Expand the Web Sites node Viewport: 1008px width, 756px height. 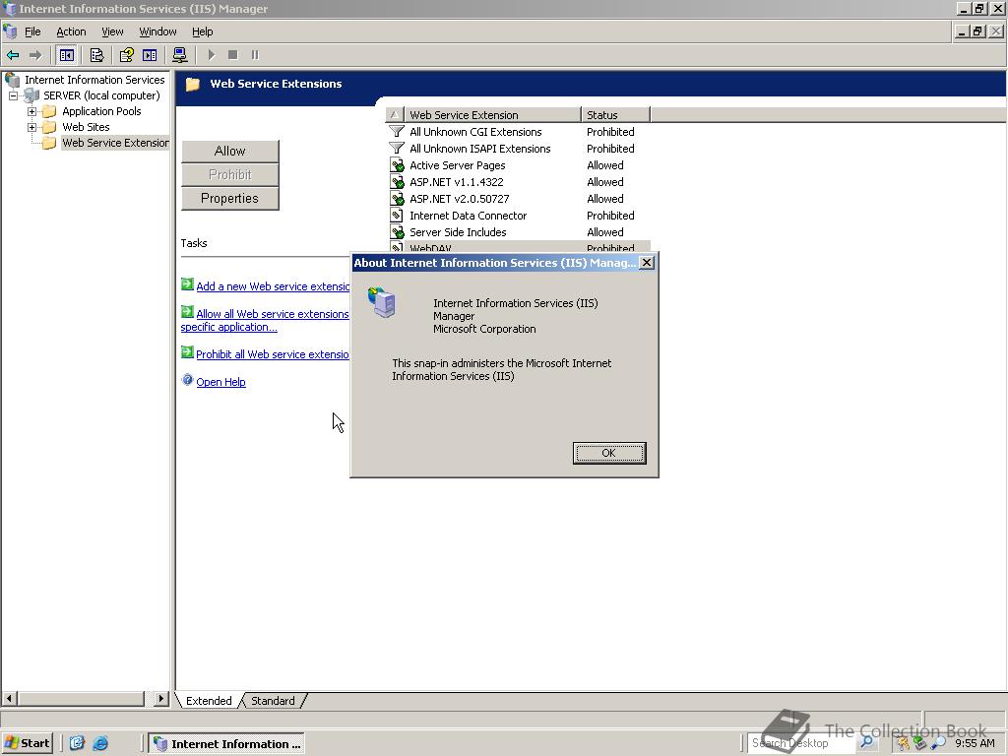(31, 127)
